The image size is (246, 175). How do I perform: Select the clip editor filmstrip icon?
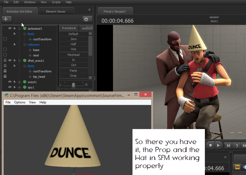coord(237,167)
